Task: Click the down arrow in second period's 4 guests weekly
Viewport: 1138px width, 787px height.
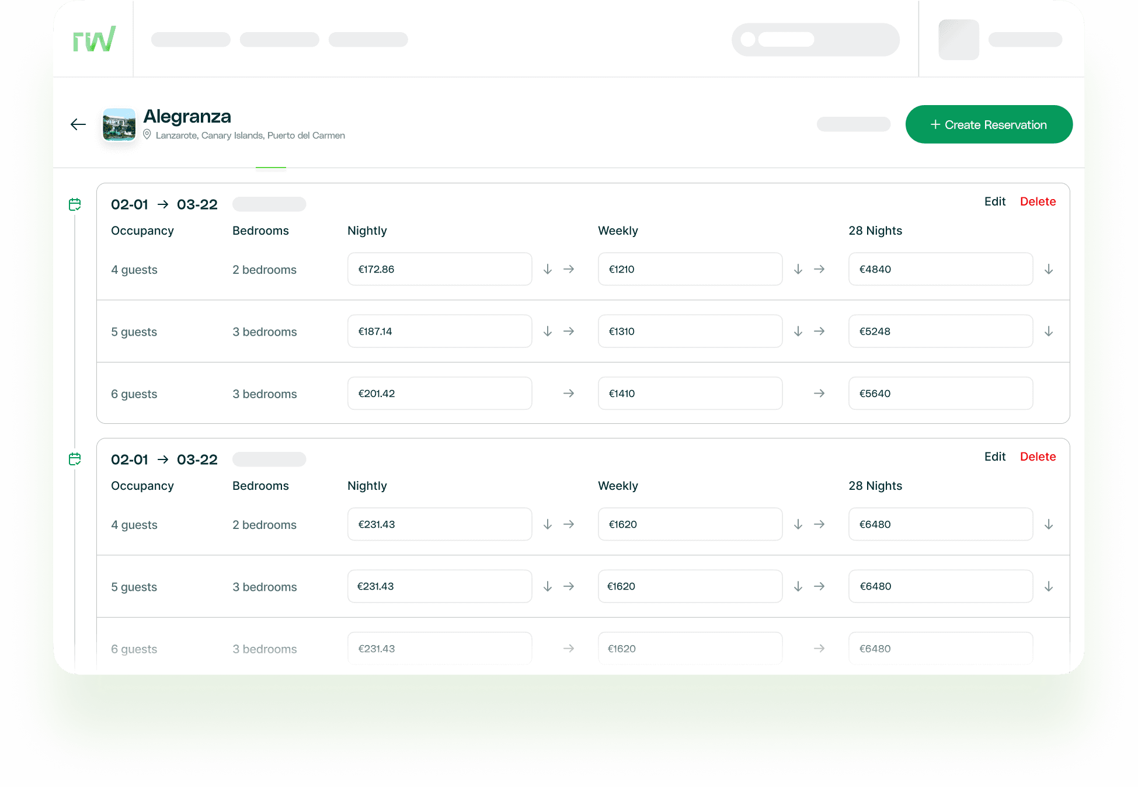Action: click(798, 524)
